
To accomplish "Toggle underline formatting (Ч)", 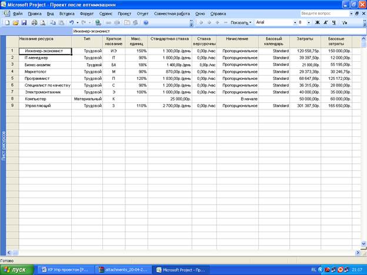I will [333, 22].
